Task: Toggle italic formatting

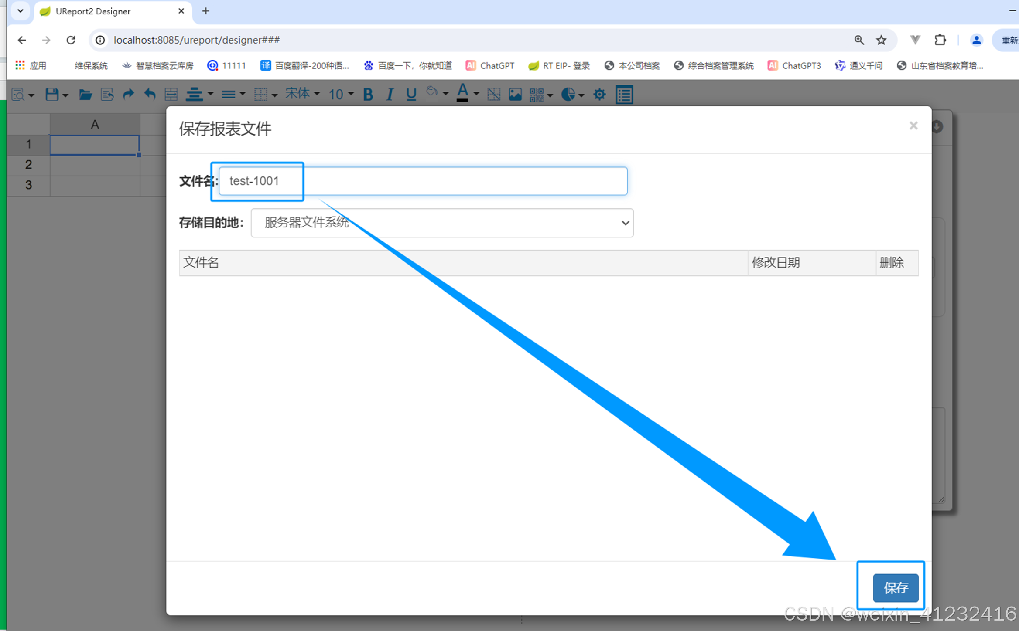Action: [x=390, y=94]
